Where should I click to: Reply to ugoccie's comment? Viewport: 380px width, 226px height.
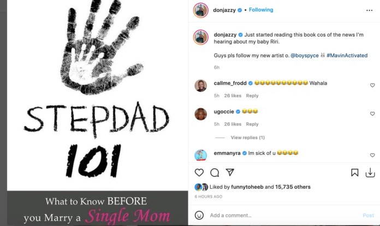pyautogui.click(x=252, y=124)
